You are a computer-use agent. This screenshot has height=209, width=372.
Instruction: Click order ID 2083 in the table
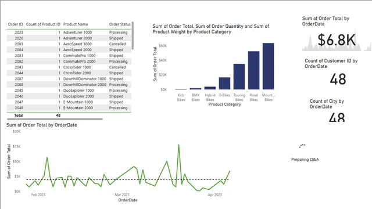[19, 44]
